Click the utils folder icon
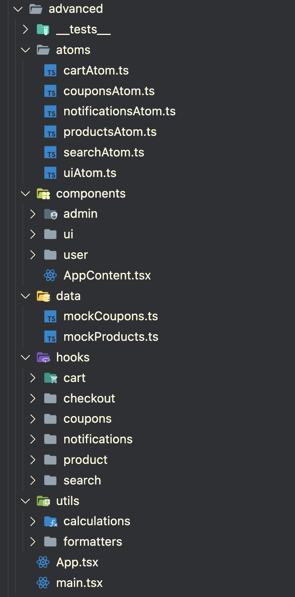295x597 pixels. [43, 501]
